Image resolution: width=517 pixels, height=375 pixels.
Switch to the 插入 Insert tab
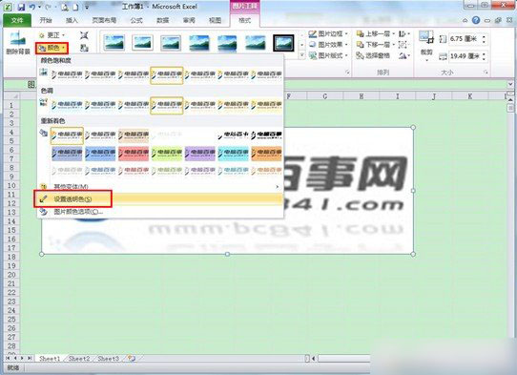coord(72,20)
